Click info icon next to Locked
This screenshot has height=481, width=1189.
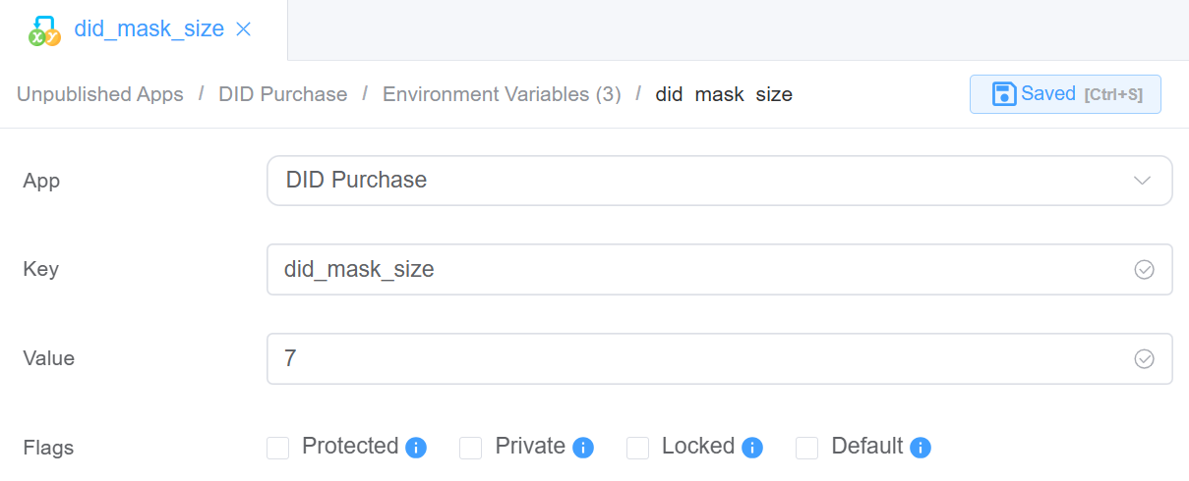coord(752,448)
